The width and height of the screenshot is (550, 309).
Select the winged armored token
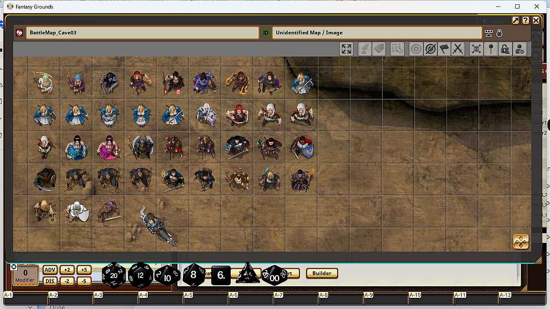pyautogui.click(x=141, y=147)
